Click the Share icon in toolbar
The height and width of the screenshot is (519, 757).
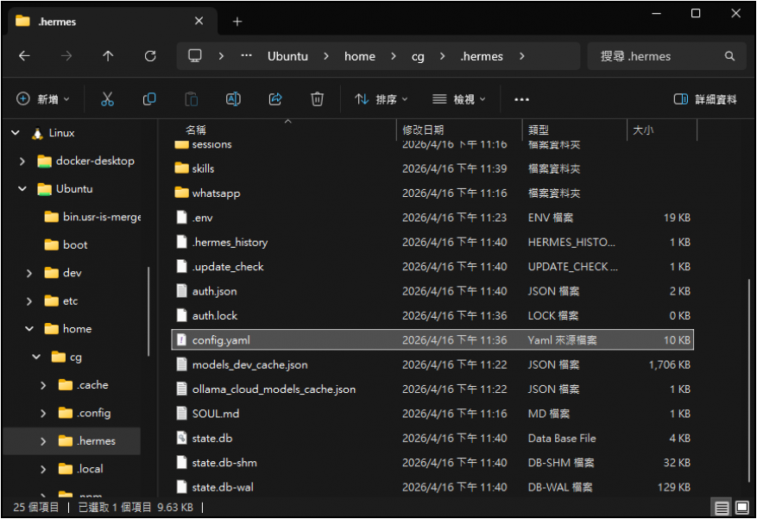click(x=275, y=99)
